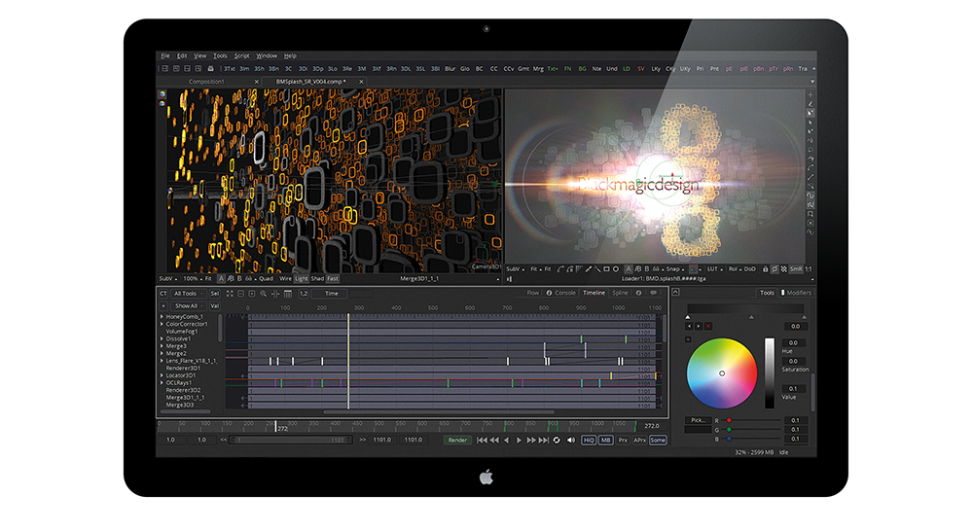Click the Blur tool shortcut in toolbar
The width and height of the screenshot is (973, 532).
click(450, 69)
